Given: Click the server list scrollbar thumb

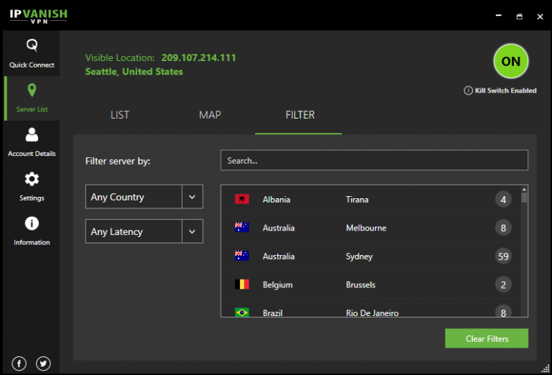Looking at the screenshot, I should [x=524, y=197].
